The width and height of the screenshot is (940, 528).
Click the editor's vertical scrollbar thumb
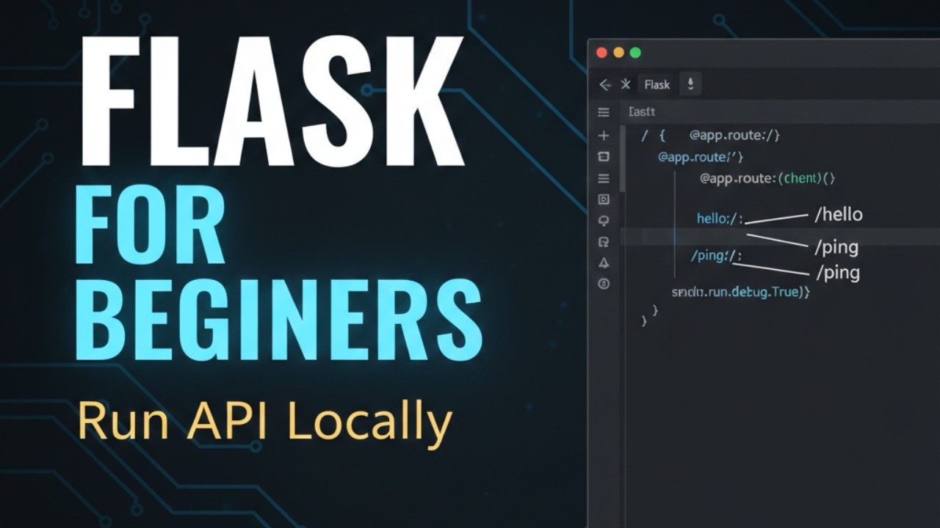[x=623, y=158]
